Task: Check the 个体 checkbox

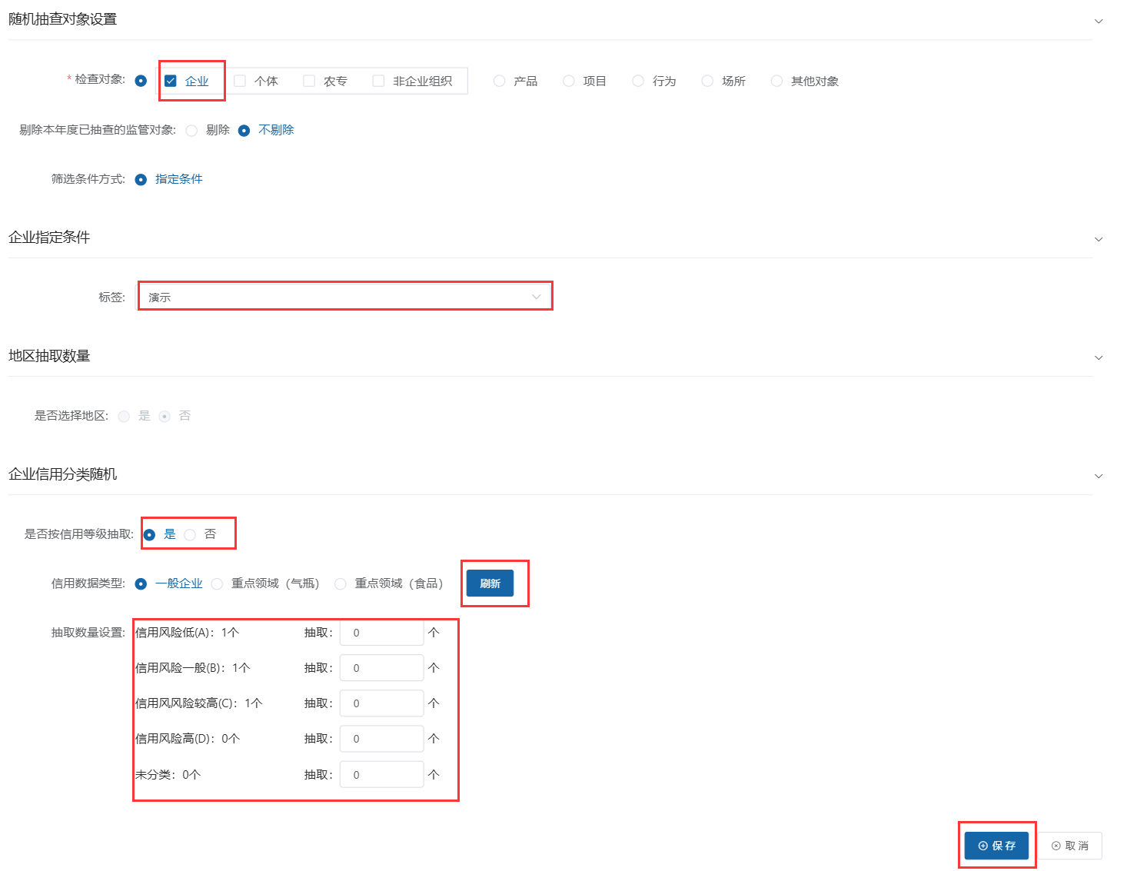Action: (x=240, y=81)
